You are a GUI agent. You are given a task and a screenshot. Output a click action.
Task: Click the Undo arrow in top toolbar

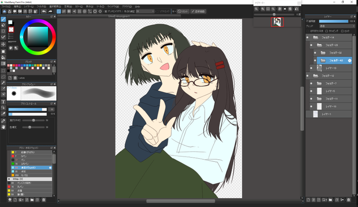pos(44,11)
